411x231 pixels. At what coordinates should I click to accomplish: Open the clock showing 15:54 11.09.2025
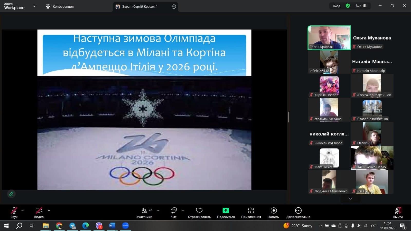pos(388,226)
